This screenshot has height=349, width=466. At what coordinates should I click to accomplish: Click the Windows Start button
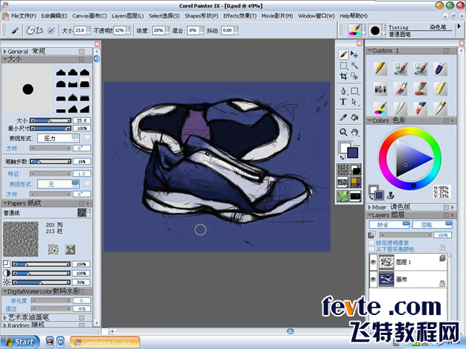click(x=20, y=342)
